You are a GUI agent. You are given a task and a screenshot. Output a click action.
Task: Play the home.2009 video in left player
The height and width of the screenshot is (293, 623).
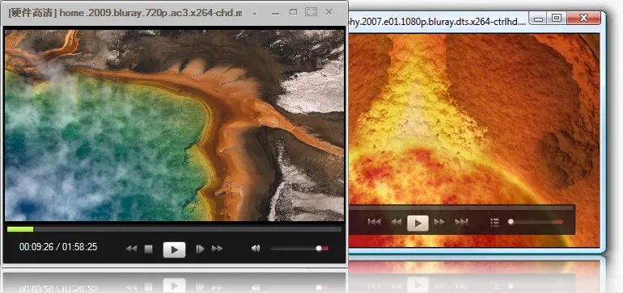(x=174, y=249)
